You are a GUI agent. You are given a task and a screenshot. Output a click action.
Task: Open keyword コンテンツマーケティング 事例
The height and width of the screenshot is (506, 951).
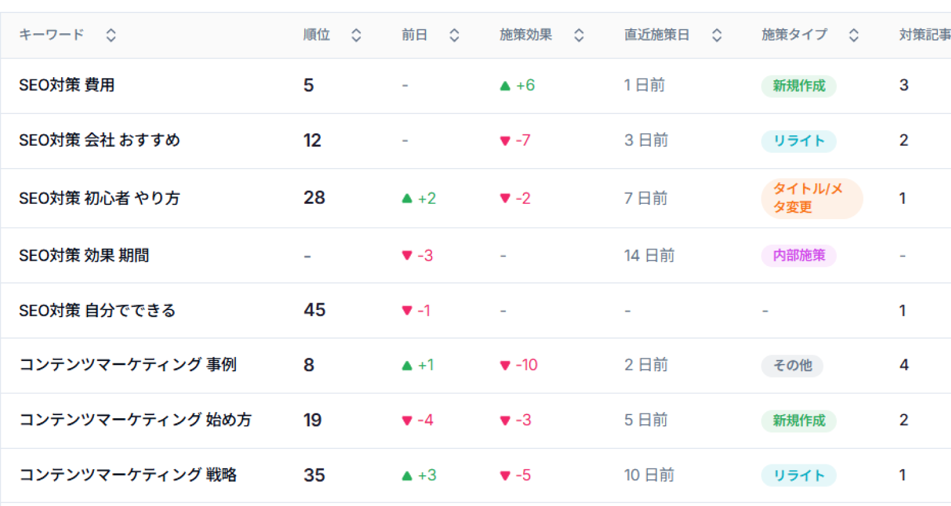pos(128,365)
